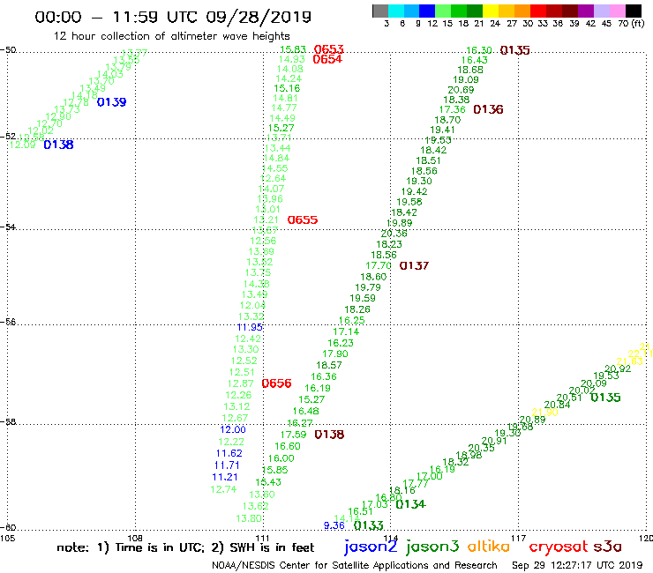This screenshot has height=573, width=653.
Task: Select the yellow value 21.90
Action: pos(545,412)
